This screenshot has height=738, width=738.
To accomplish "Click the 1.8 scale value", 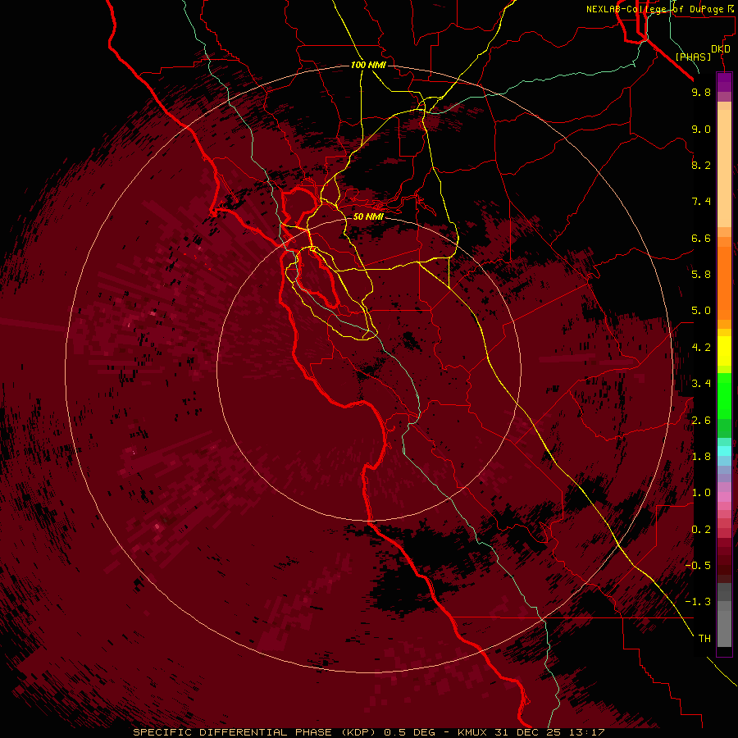I will coord(701,457).
